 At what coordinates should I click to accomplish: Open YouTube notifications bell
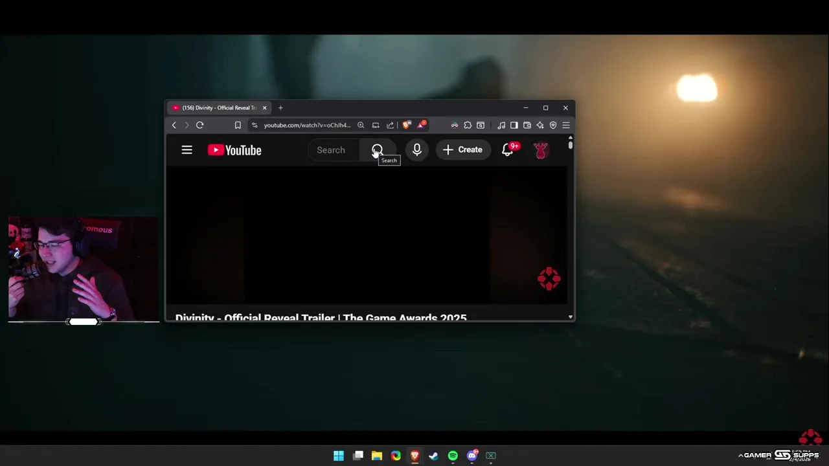tap(508, 150)
